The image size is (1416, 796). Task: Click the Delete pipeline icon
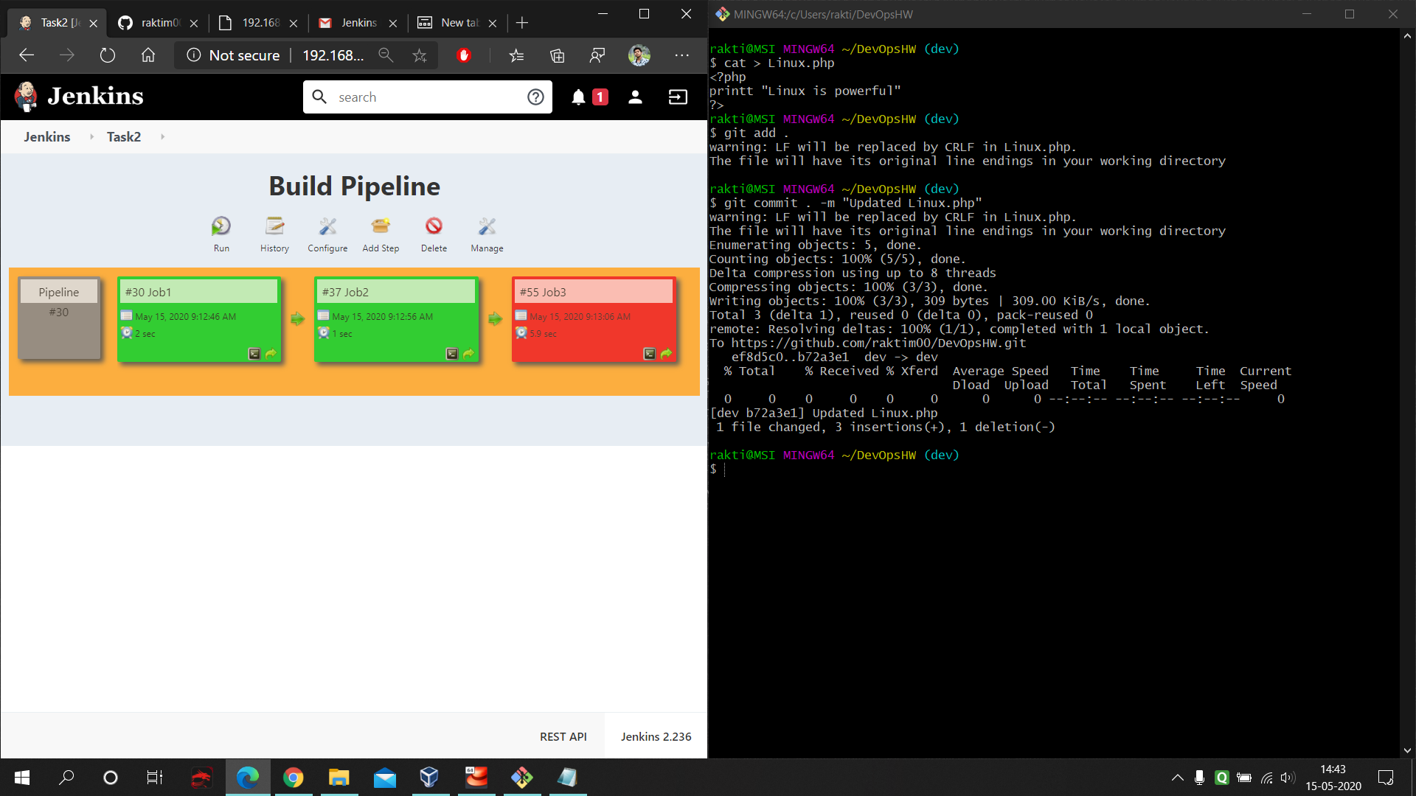click(434, 226)
